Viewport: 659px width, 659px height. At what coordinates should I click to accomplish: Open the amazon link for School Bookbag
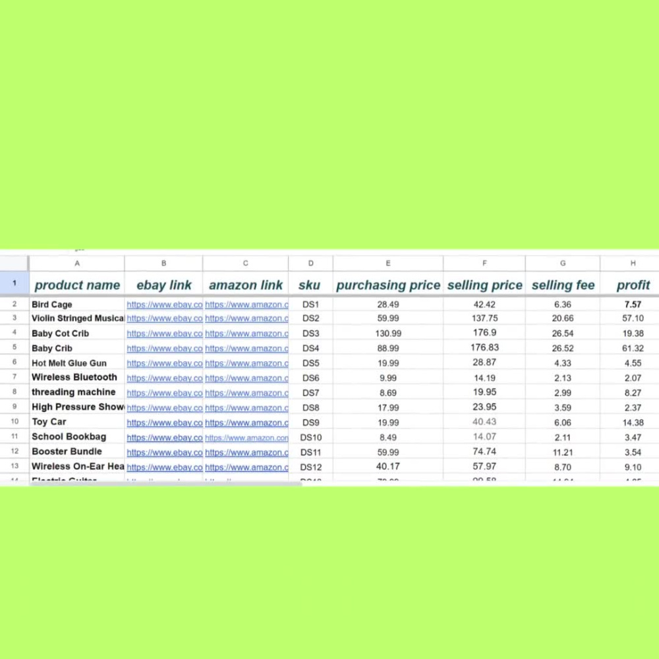coord(246,438)
